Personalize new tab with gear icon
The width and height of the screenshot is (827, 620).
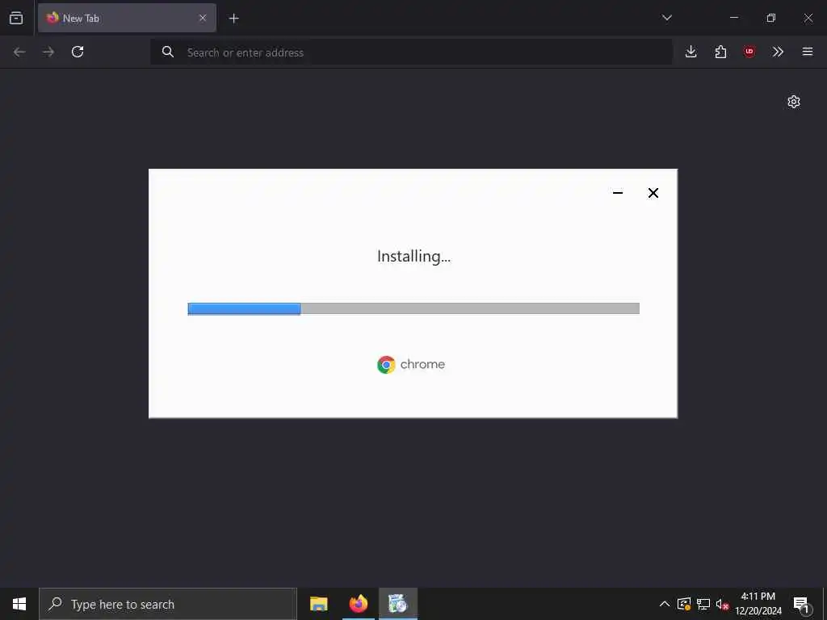click(794, 102)
